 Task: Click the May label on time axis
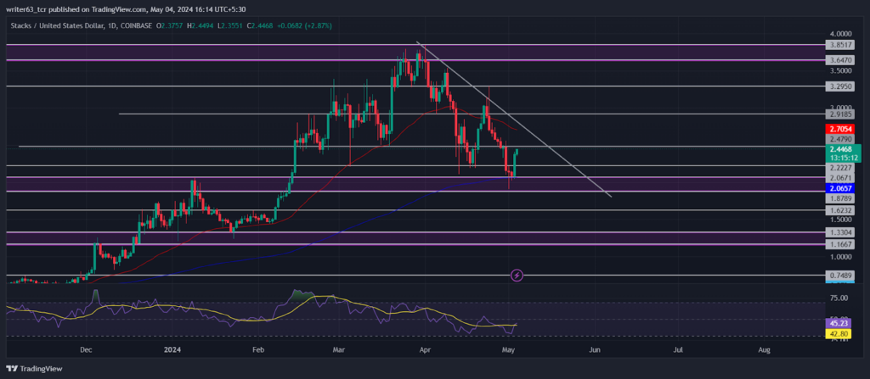pos(509,350)
